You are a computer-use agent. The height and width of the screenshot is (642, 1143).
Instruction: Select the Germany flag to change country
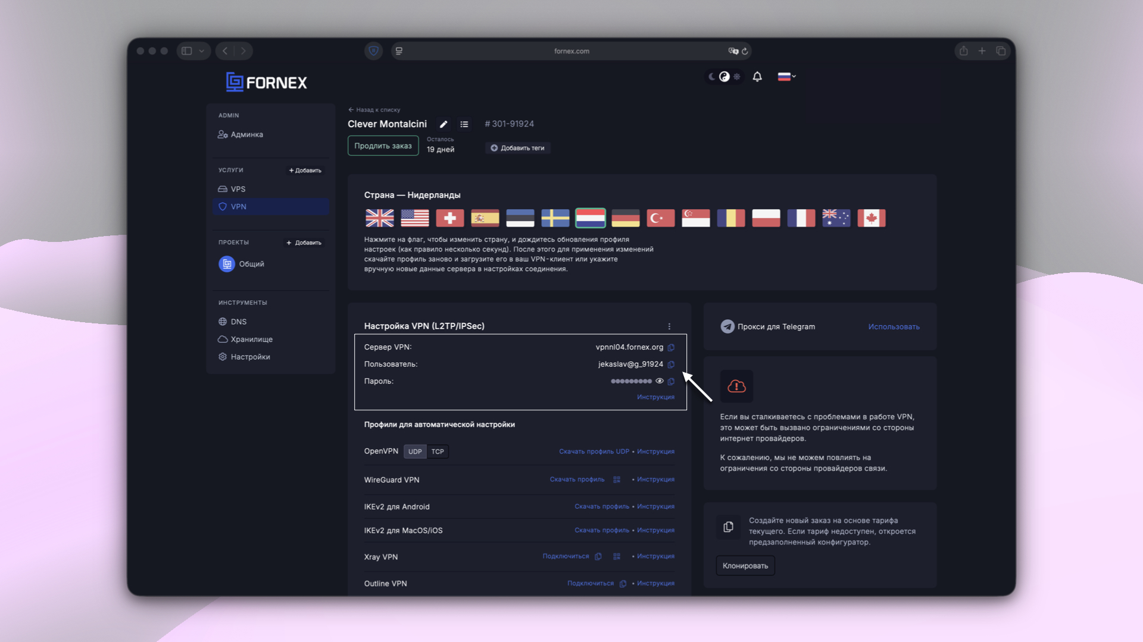coord(625,218)
